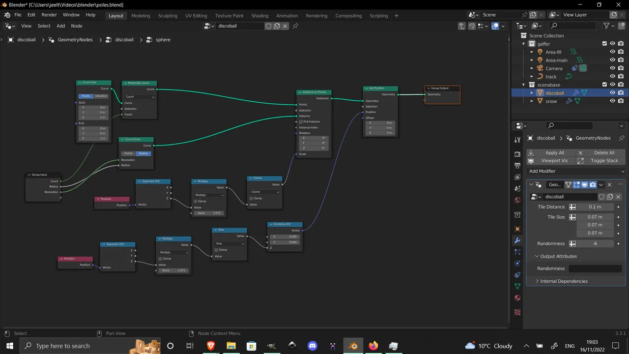This screenshot has width=629, height=354.
Task: Click the Apply All button
Action: click(550, 153)
